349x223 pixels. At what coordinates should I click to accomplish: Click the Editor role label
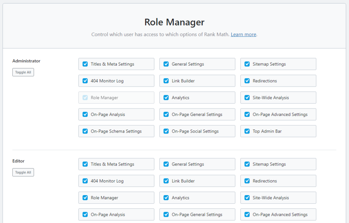[18, 161]
